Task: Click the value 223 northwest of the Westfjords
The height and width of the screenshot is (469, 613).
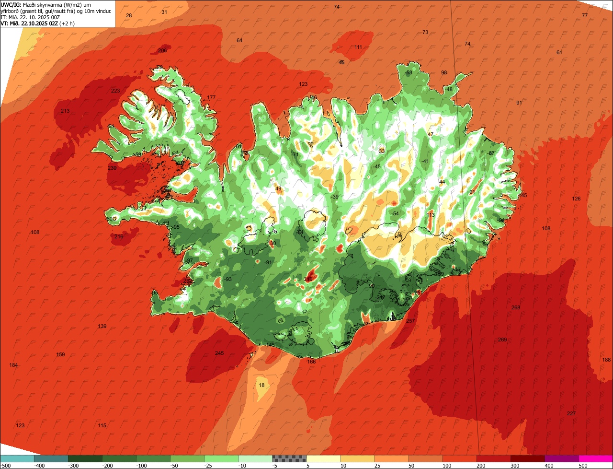Action: pyautogui.click(x=116, y=91)
